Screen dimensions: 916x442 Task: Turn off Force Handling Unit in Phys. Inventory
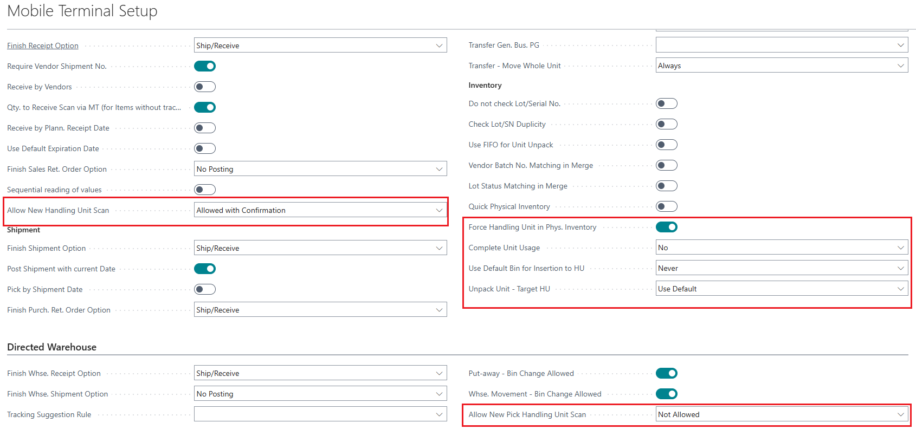[666, 227]
